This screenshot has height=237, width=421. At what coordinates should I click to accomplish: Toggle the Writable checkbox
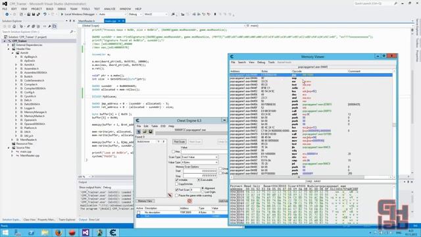pyautogui.click(x=177, y=180)
